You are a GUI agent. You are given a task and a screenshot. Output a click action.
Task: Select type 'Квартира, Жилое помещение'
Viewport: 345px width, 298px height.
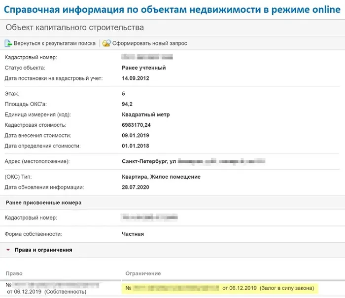tap(161, 177)
